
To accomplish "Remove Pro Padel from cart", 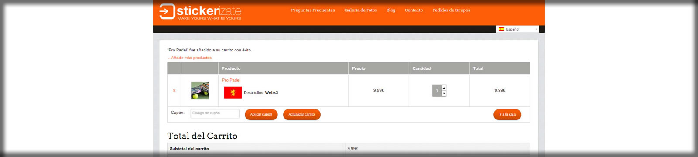I will (174, 91).
